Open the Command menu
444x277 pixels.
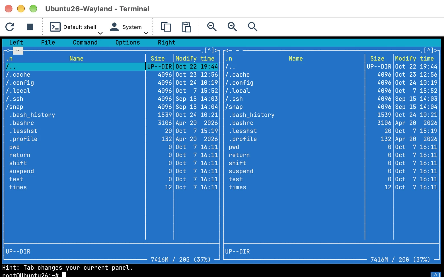pyautogui.click(x=85, y=43)
